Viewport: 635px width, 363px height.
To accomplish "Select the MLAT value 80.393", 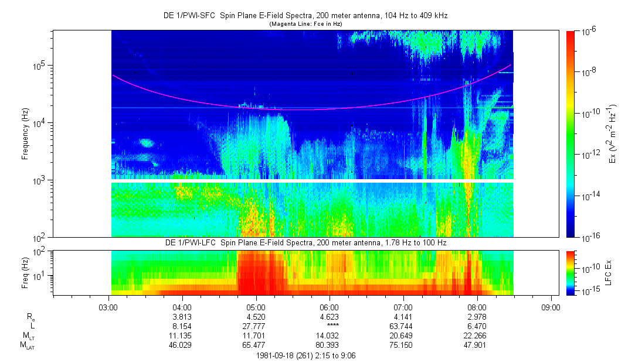I will pos(330,346).
